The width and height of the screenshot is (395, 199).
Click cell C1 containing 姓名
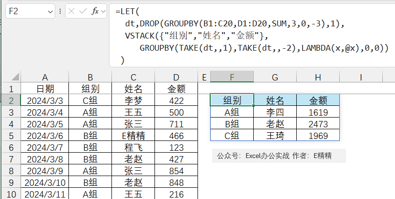(133, 88)
